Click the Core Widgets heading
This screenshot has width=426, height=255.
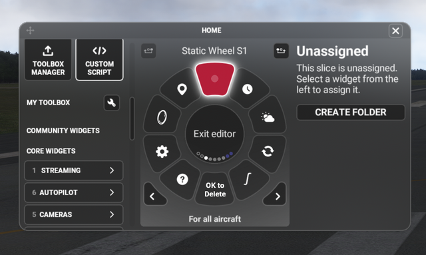coord(51,151)
